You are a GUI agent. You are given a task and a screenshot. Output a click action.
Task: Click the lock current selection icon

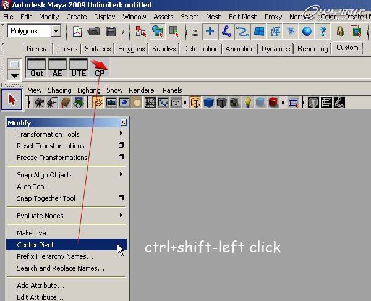tap(340, 32)
